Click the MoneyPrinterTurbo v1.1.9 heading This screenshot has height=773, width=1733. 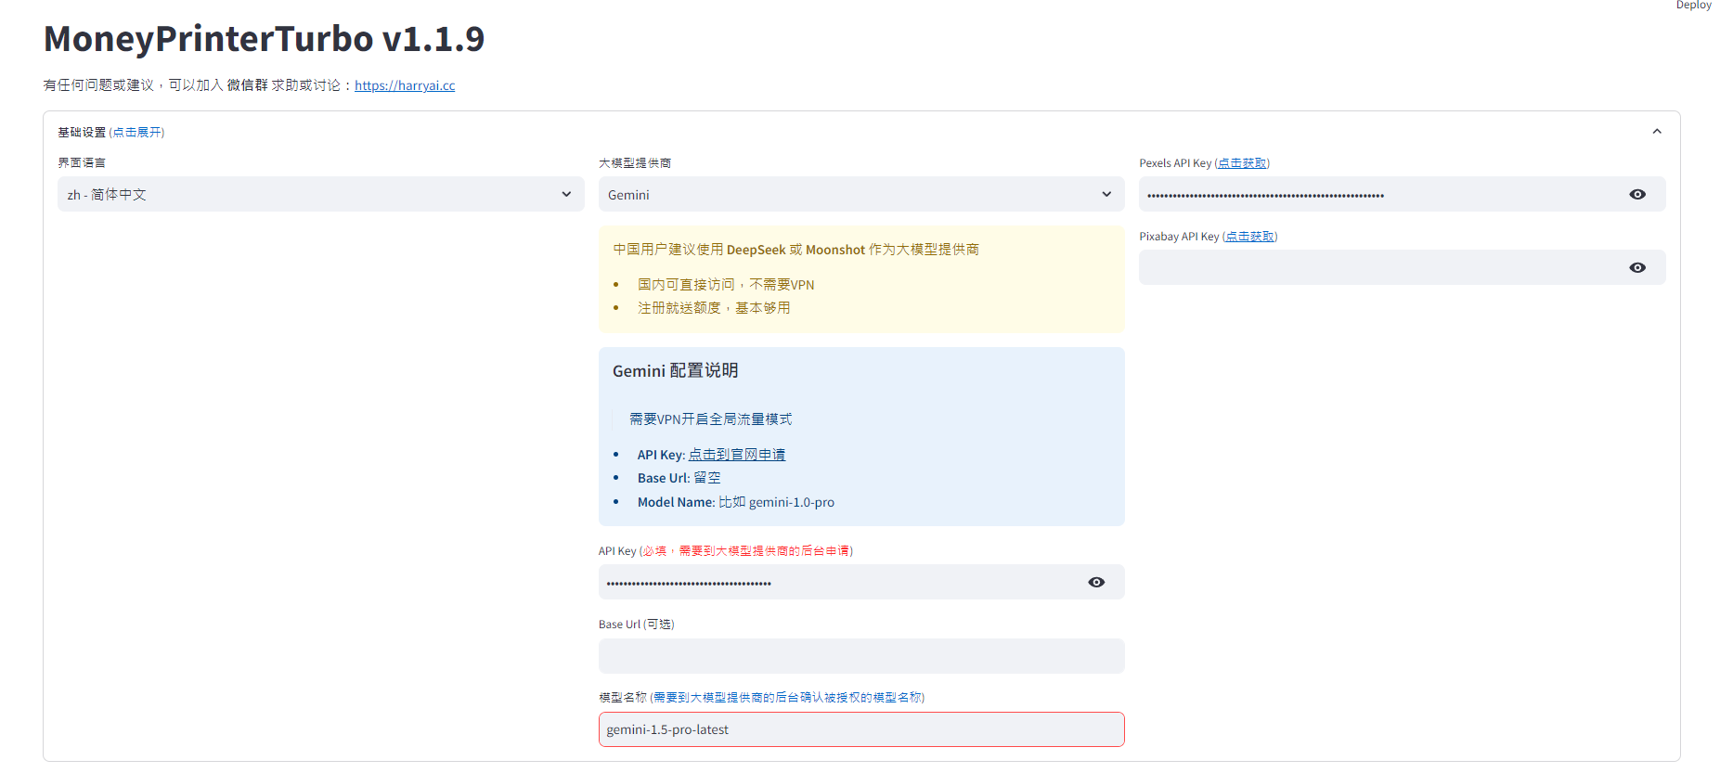pos(265,39)
